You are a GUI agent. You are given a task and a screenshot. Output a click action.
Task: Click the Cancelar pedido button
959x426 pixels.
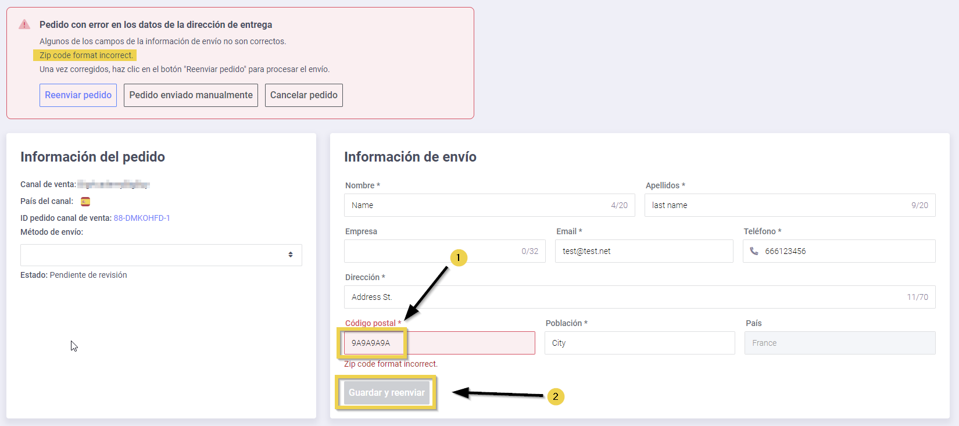pyautogui.click(x=303, y=95)
